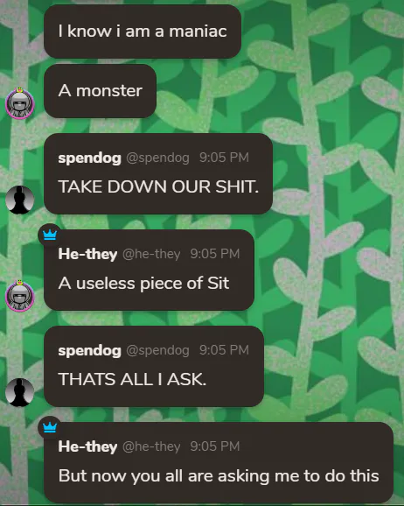The width and height of the screenshot is (404, 506).
Task: Click spendog's avatar beside 'THATS ALL I ASK.'
Action: coord(19,392)
